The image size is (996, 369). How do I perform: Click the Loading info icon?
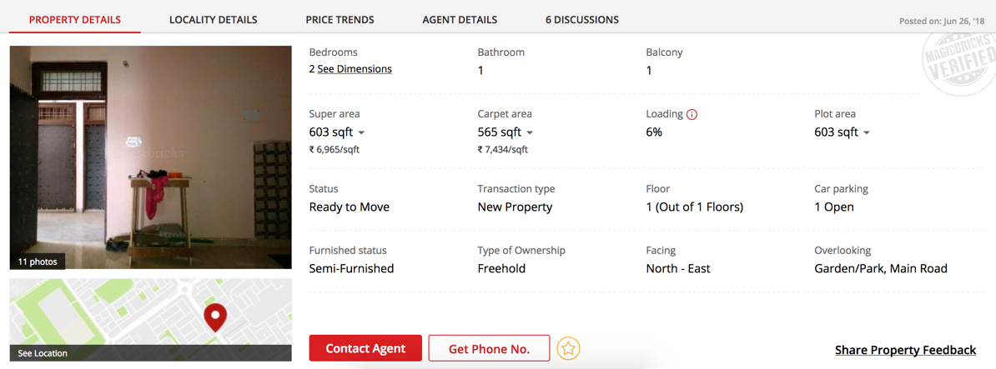(692, 114)
